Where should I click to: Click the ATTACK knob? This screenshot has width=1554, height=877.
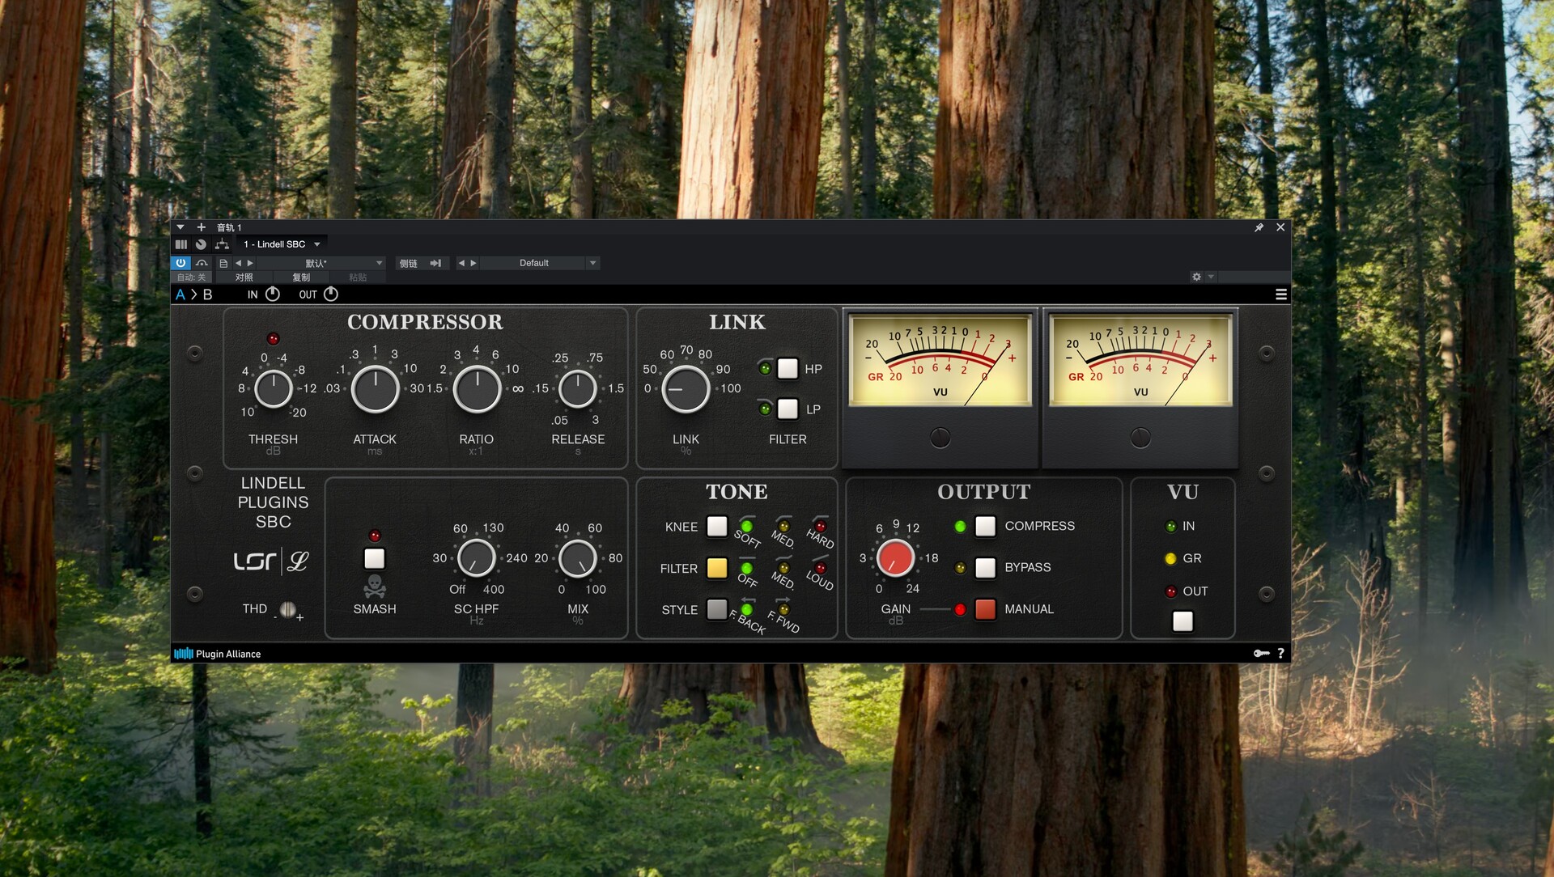[x=375, y=389]
